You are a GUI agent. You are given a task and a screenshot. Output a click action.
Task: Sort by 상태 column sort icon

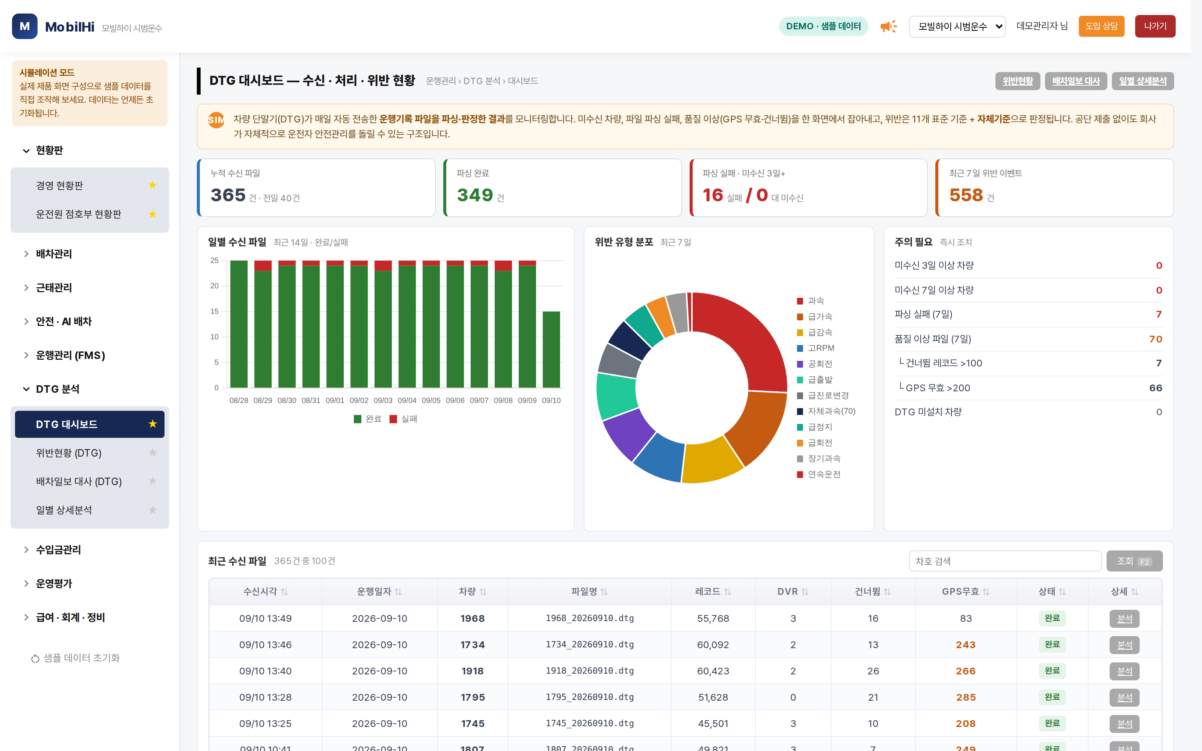click(x=1062, y=592)
